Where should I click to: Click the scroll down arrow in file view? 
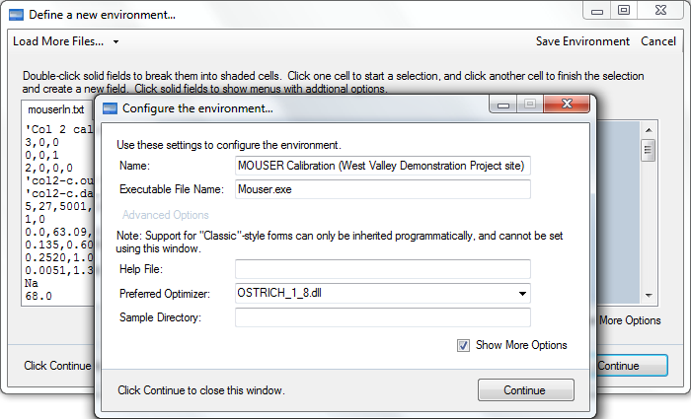[649, 296]
